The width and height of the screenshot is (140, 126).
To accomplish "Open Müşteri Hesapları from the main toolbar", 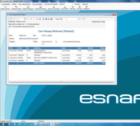I will (x=28, y=8).
